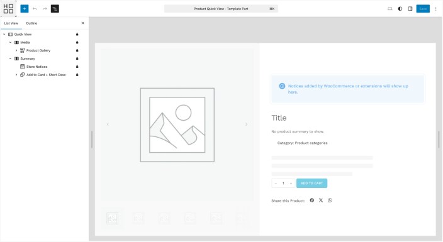Increase quantity with plus button

click(x=291, y=184)
